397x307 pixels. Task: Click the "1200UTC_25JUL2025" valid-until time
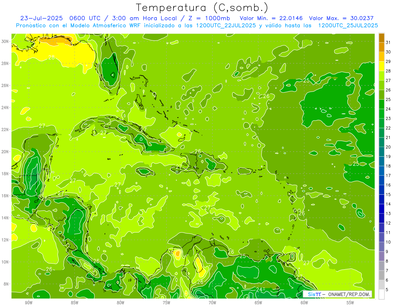tap(348, 26)
